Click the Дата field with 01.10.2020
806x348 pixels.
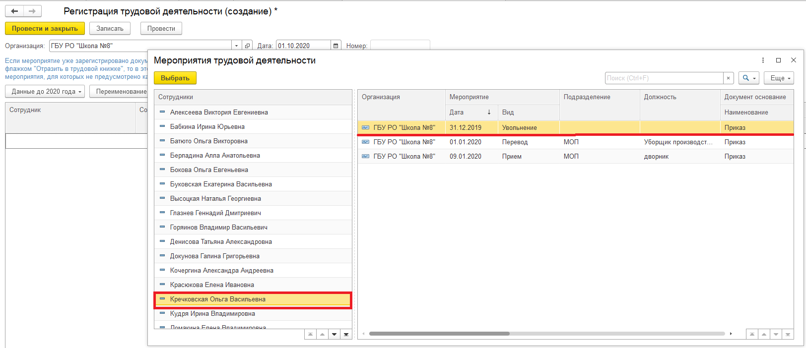[x=303, y=46]
